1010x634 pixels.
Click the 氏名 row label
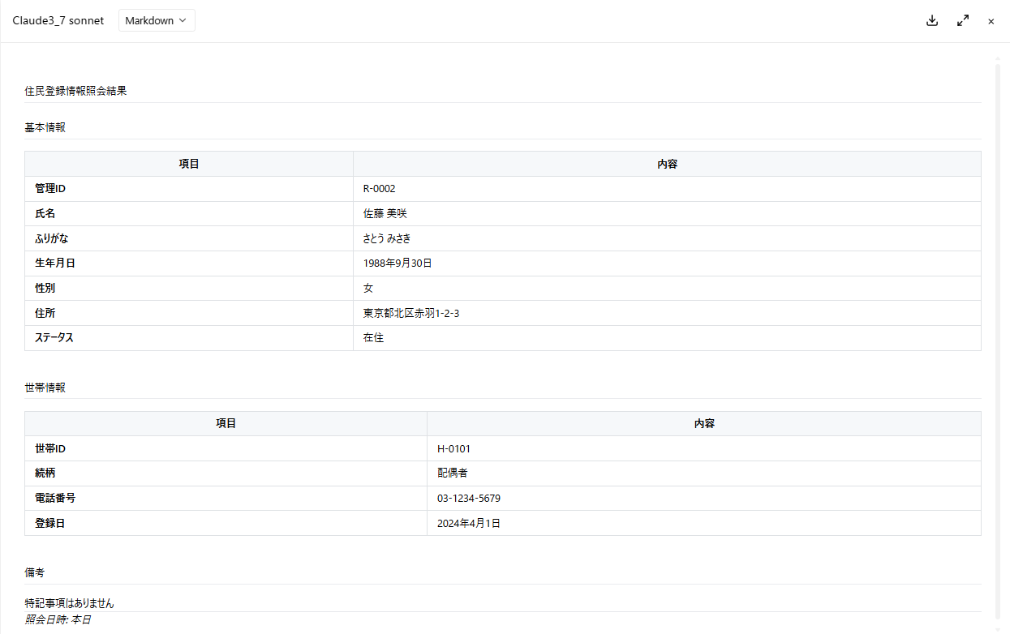(x=45, y=213)
